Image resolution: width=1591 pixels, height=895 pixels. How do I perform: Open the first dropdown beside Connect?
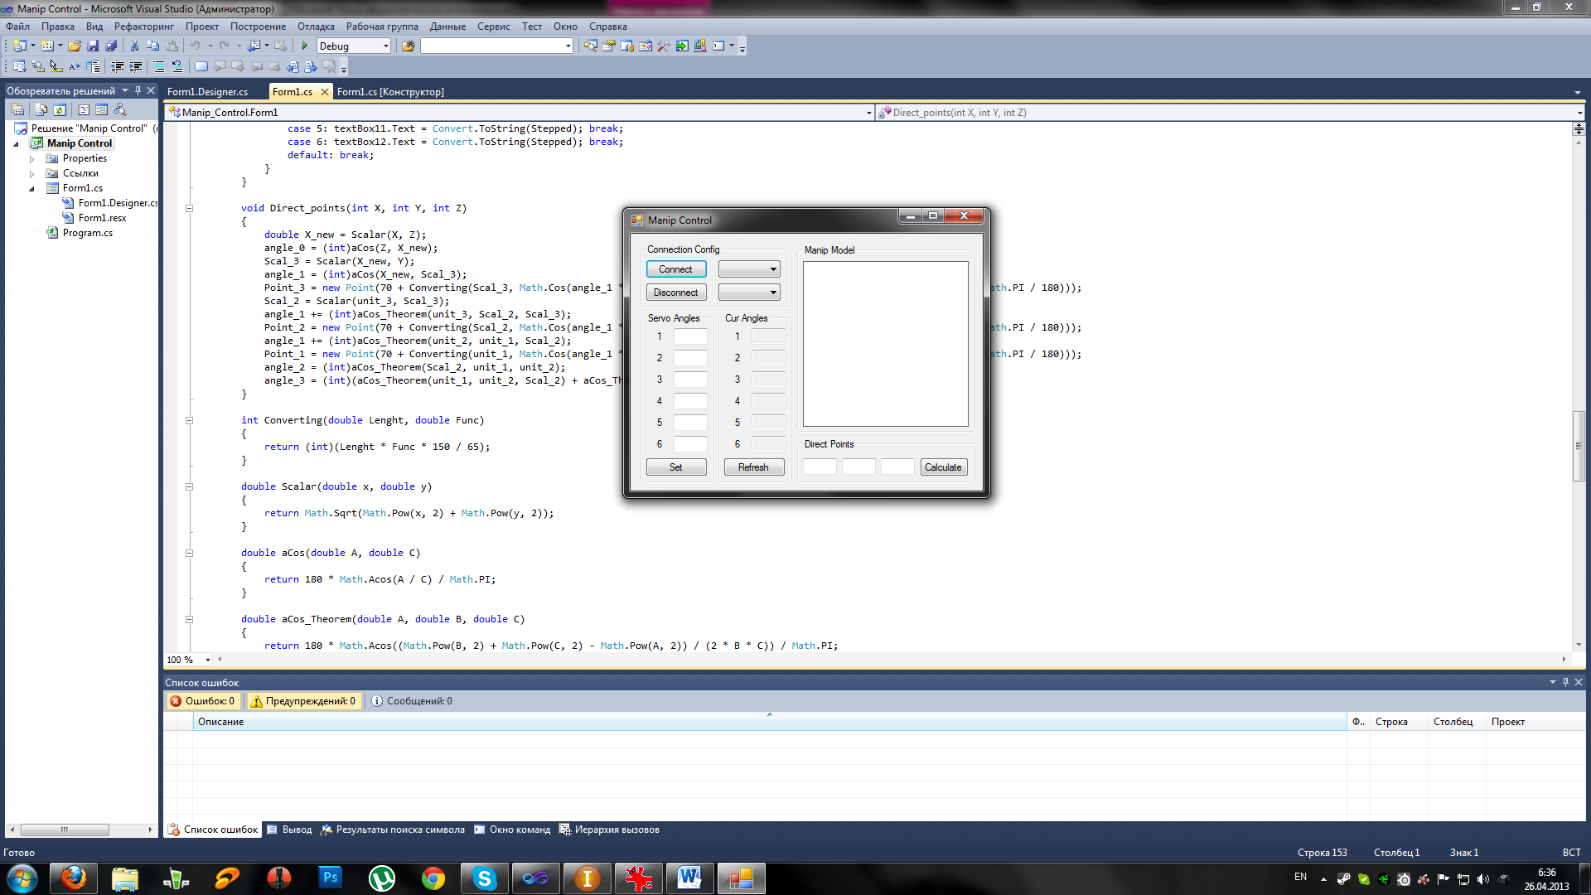tap(750, 269)
